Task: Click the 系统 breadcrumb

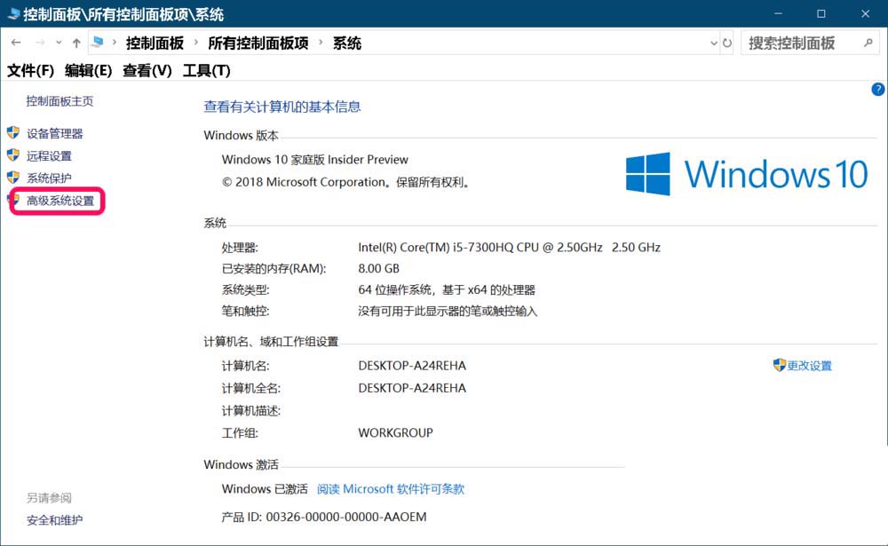Action: click(347, 43)
